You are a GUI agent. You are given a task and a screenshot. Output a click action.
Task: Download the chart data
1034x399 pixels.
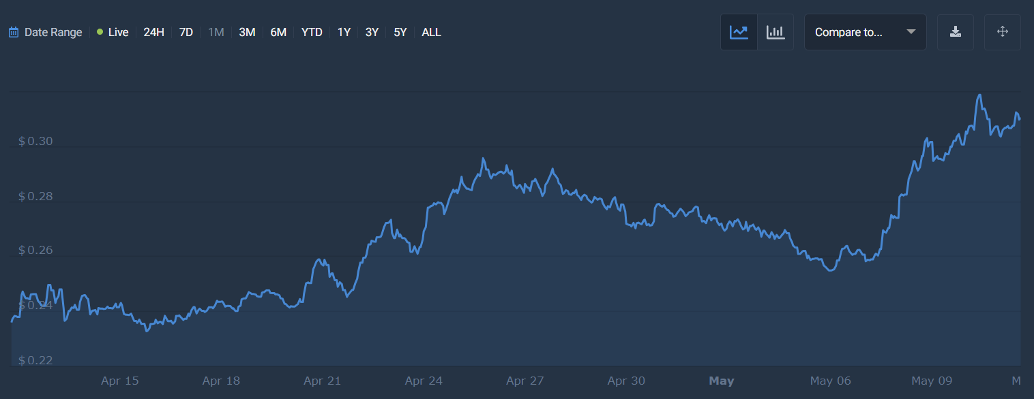click(956, 32)
